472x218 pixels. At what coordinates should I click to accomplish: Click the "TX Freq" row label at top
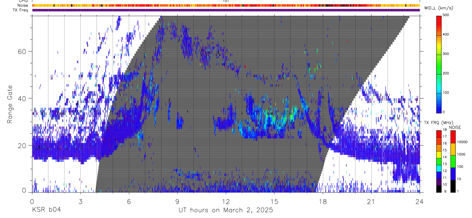[x=20, y=10]
